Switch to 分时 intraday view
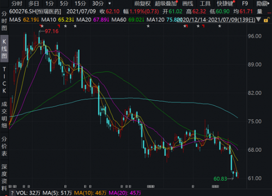Screen dimensions: 272x196 [x=17, y=3]
